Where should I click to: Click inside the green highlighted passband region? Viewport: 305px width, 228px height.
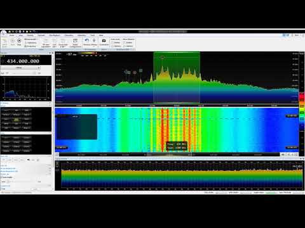[x=177, y=77]
